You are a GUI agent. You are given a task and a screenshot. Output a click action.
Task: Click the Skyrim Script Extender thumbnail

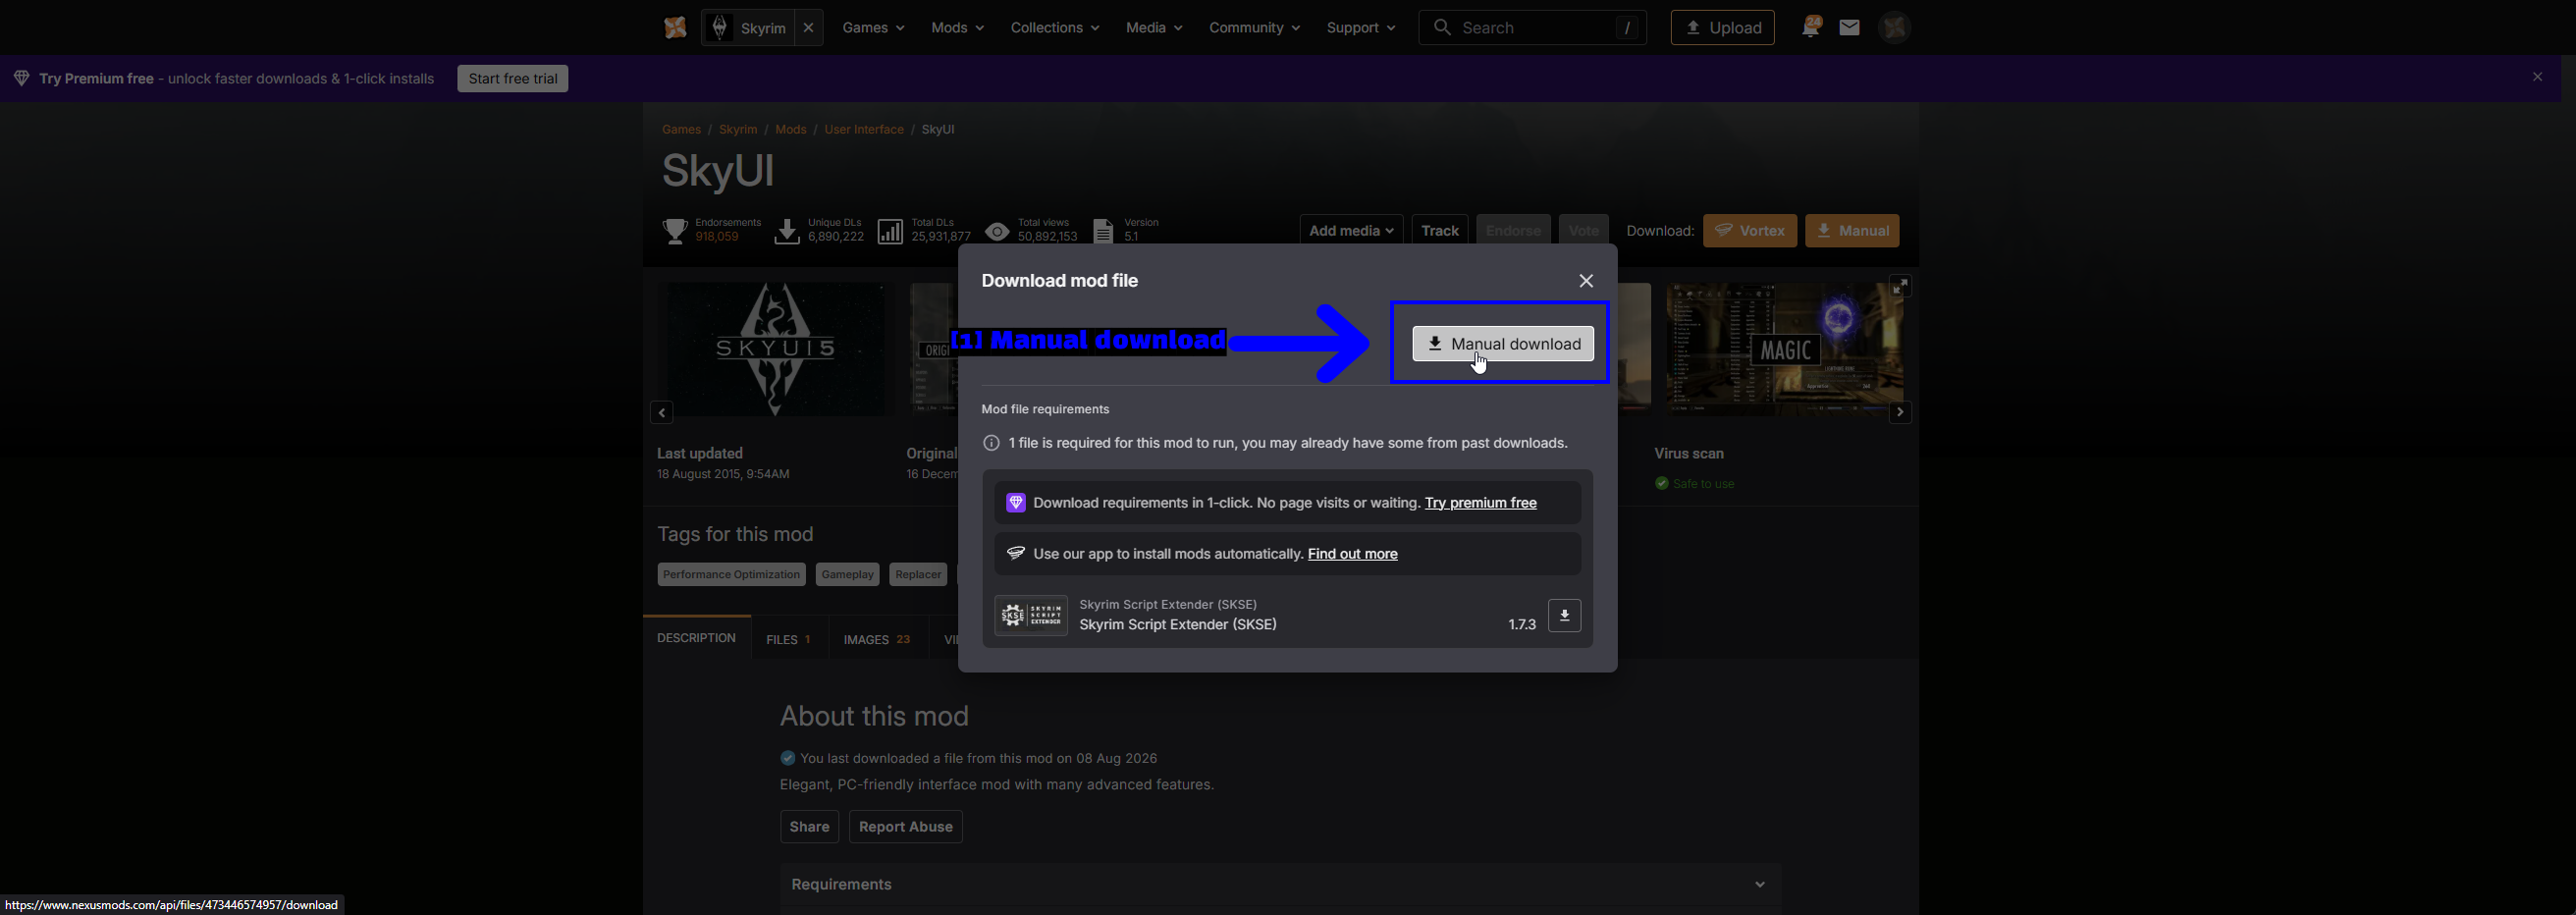click(1031, 615)
